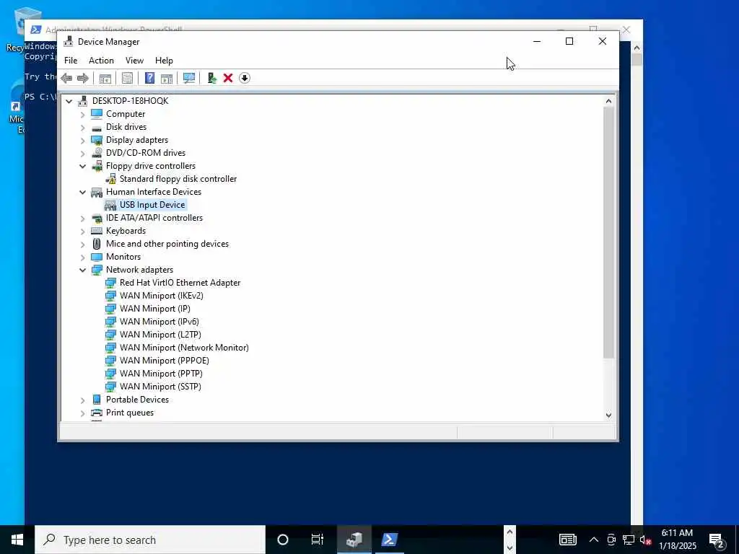
Task: Click the blue Help question mark icon
Action: pos(149,78)
